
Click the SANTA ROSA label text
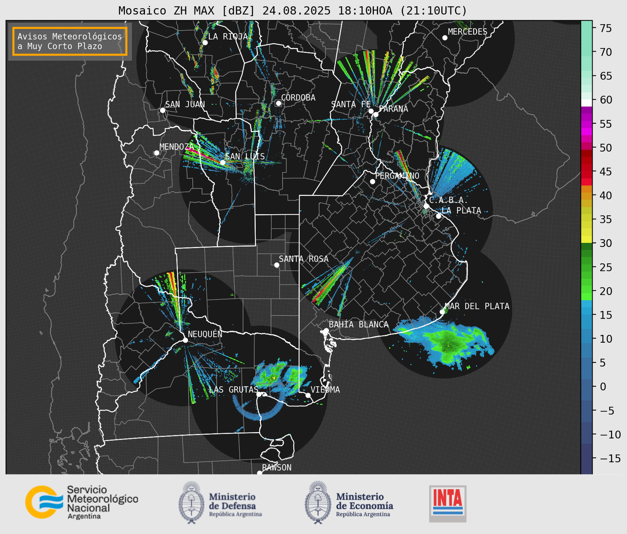pos(304,259)
